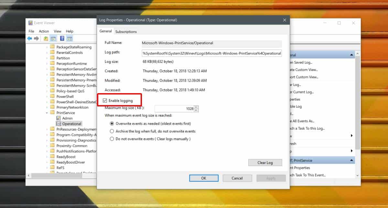
Task: Click the Log path text field
Action: (212, 53)
